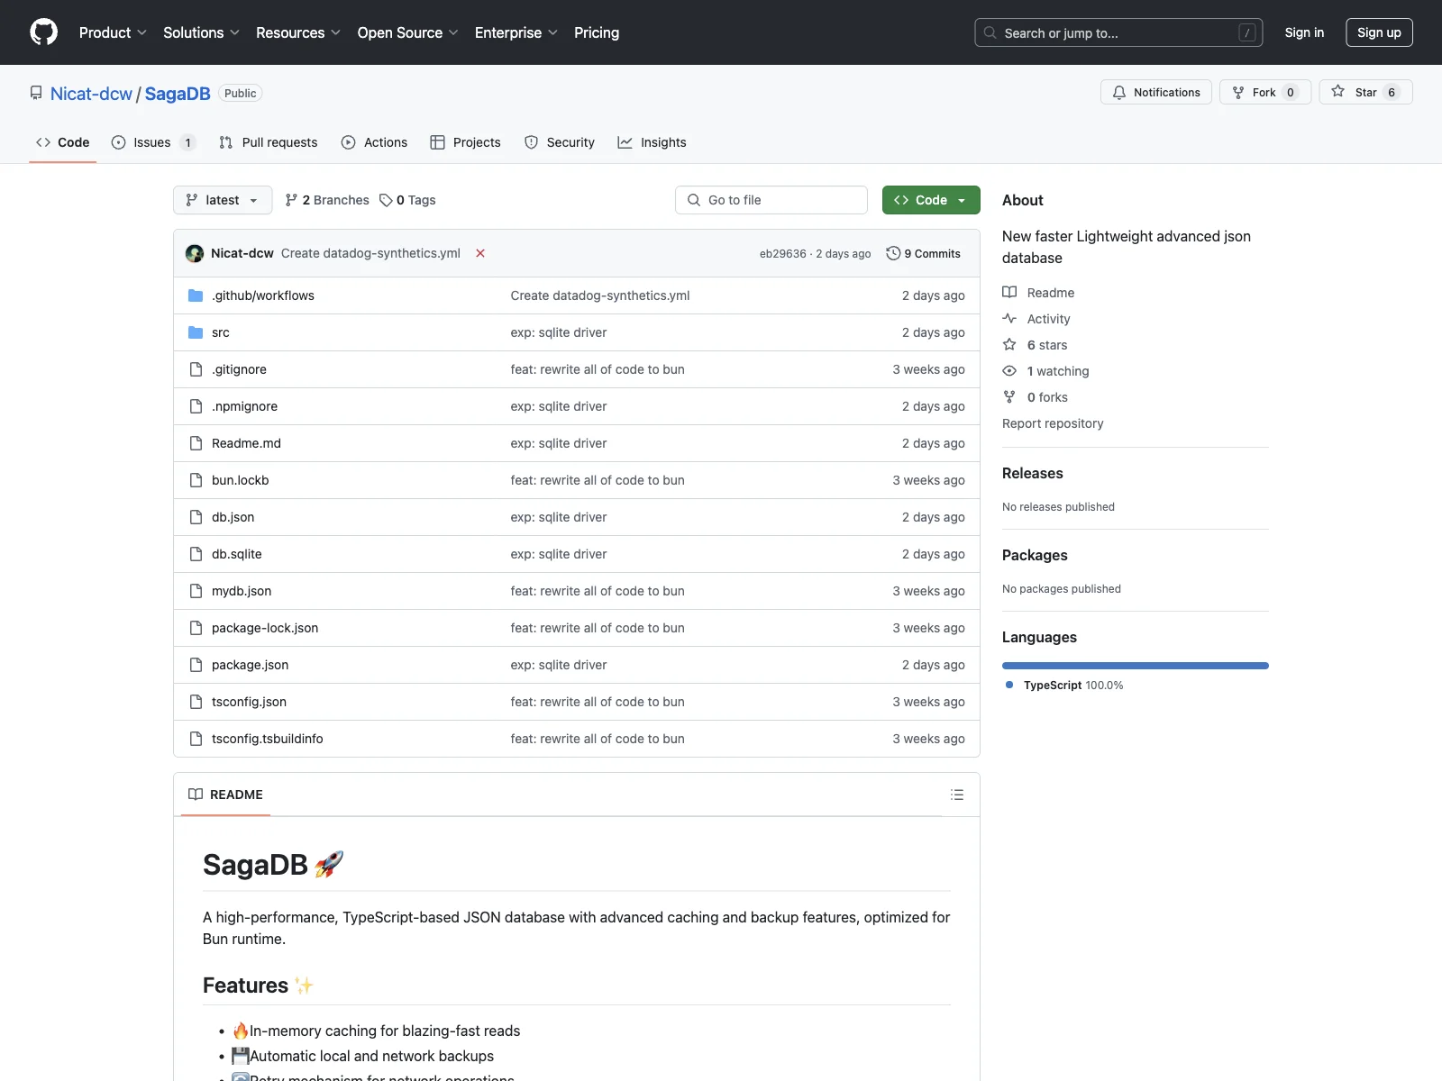Click the pulse icon next to Activity
The width and height of the screenshot is (1442, 1081).
(x=1009, y=319)
